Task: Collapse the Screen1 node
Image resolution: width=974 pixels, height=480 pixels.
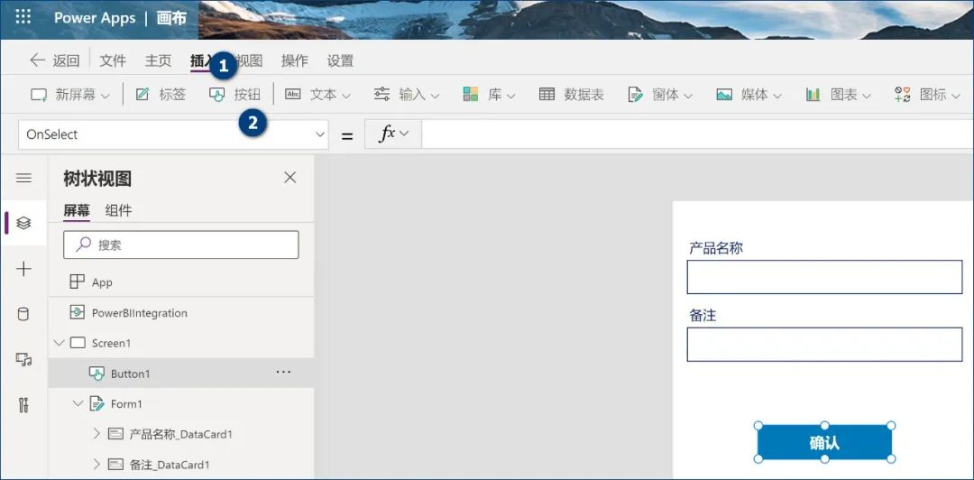Action: (59, 343)
